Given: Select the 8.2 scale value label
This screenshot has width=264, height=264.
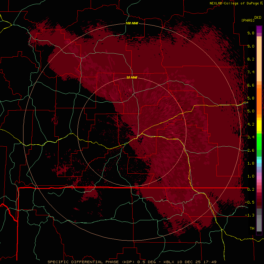Looking at the screenshot, I should [x=251, y=59].
